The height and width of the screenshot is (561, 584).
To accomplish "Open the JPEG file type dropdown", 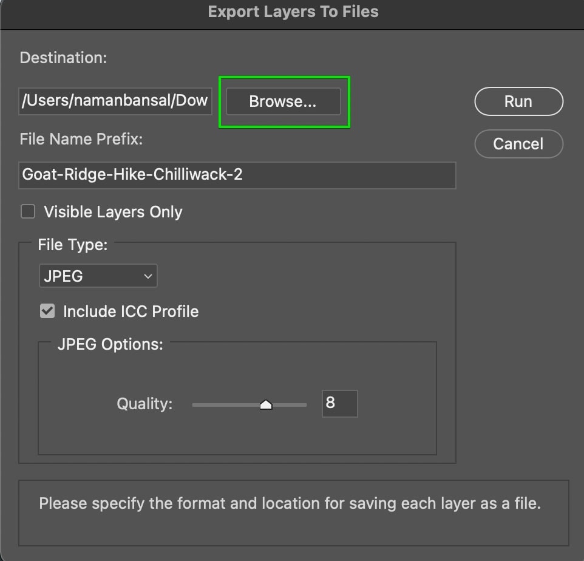I will point(98,276).
